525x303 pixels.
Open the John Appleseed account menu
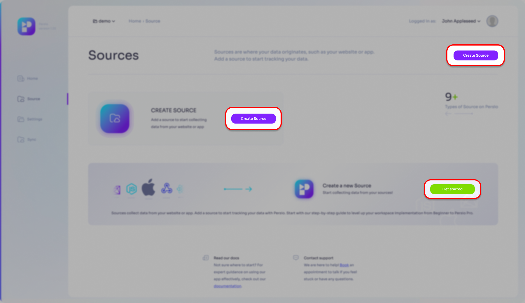[461, 21]
